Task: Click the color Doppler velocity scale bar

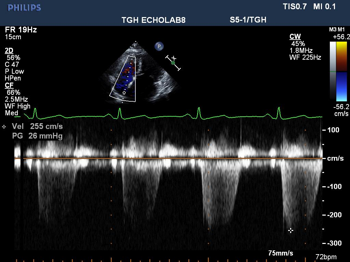Action: 341,71
